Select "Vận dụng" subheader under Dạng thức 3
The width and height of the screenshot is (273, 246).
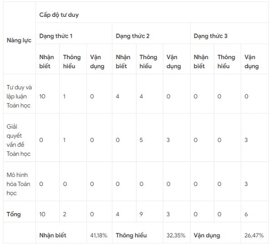click(x=252, y=61)
